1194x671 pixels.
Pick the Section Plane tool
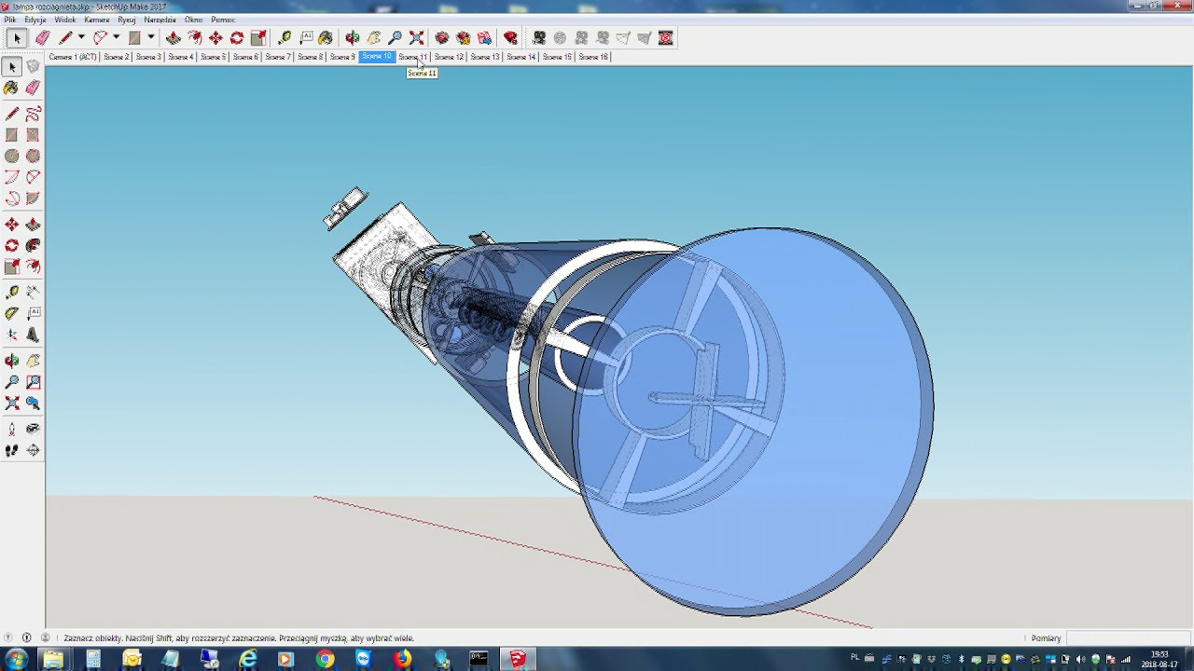pos(33,450)
